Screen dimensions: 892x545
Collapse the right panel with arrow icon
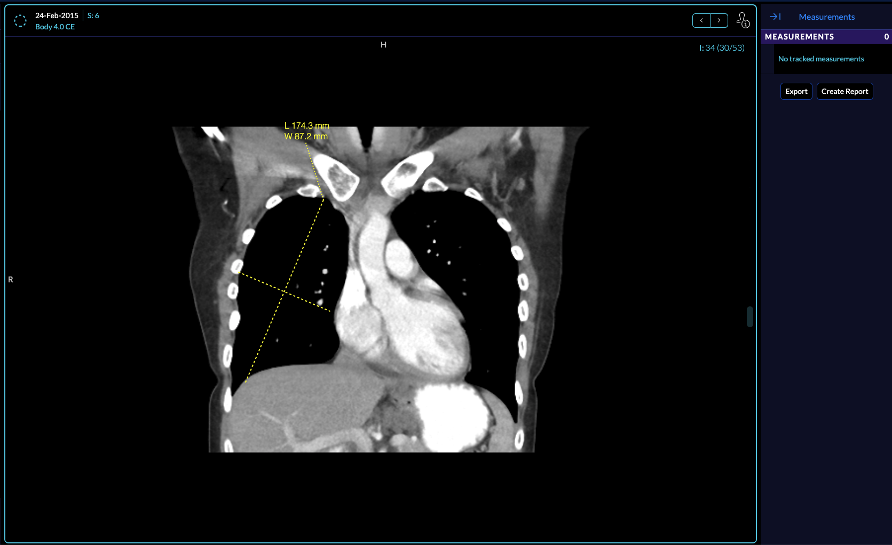(775, 17)
